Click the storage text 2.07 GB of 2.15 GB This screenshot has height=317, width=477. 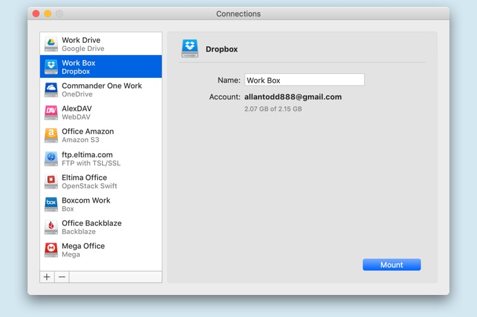click(x=273, y=109)
